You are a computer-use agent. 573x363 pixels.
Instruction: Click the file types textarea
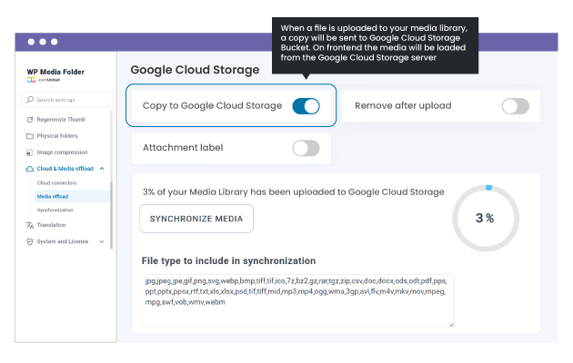click(297, 299)
